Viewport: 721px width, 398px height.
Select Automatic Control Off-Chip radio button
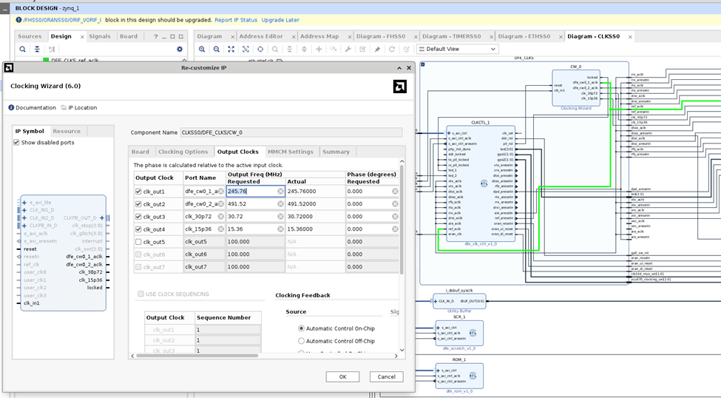[x=301, y=341]
